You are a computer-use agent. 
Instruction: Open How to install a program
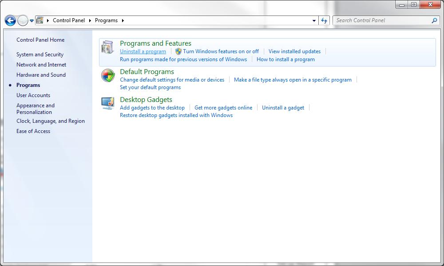[285, 59]
